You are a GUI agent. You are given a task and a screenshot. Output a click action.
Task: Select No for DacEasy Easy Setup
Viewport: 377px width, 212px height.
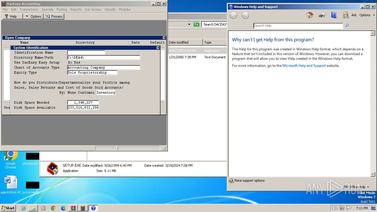coord(70,62)
